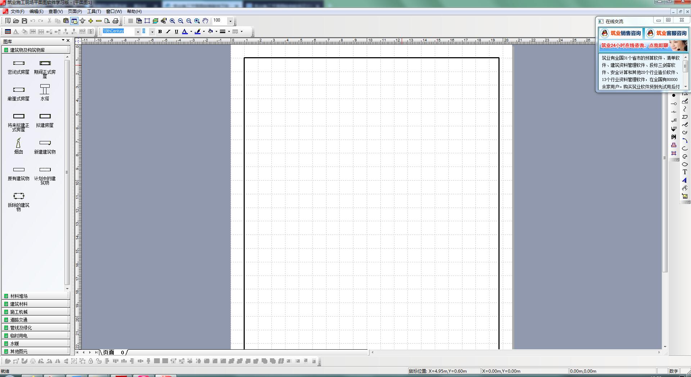Click the 筑业销售咨询 button
The height and width of the screenshot is (377, 691).
[621, 33]
